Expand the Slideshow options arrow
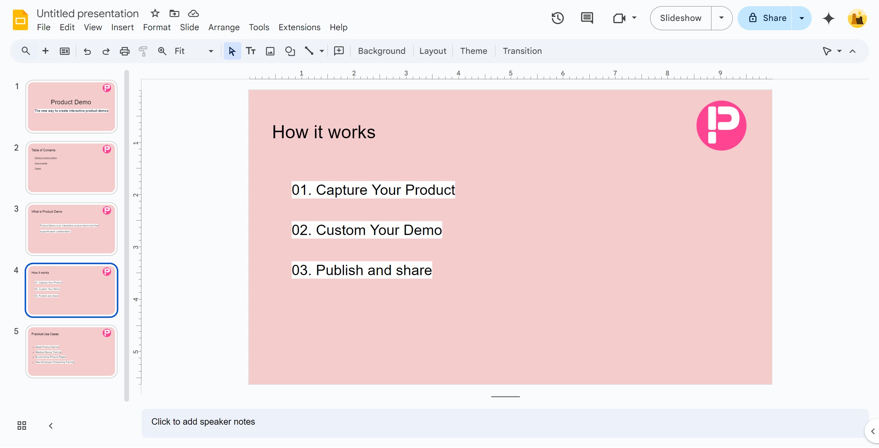The width and height of the screenshot is (879, 448). click(x=721, y=18)
